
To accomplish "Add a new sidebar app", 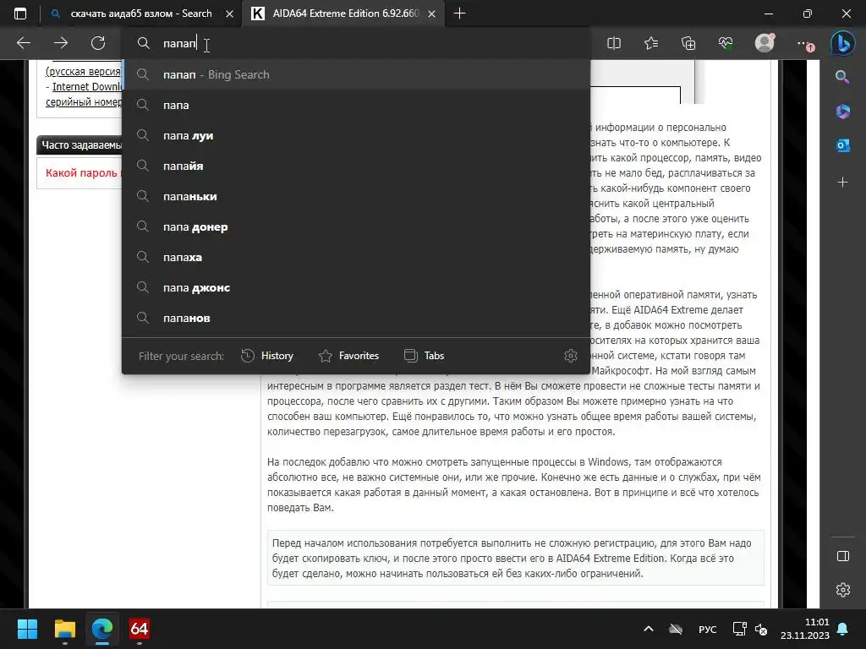I will tap(842, 182).
